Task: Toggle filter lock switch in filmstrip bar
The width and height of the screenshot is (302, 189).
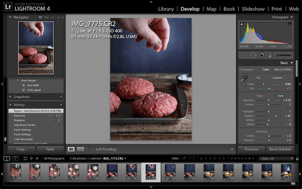Action: point(297,158)
